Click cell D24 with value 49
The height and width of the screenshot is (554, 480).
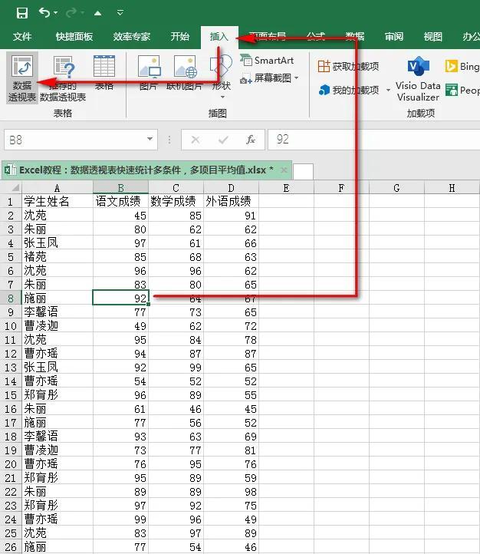pyautogui.click(x=231, y=519)
